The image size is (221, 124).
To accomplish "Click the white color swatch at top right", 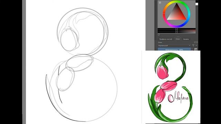I will pyautogui.click(x=197, y=4).
